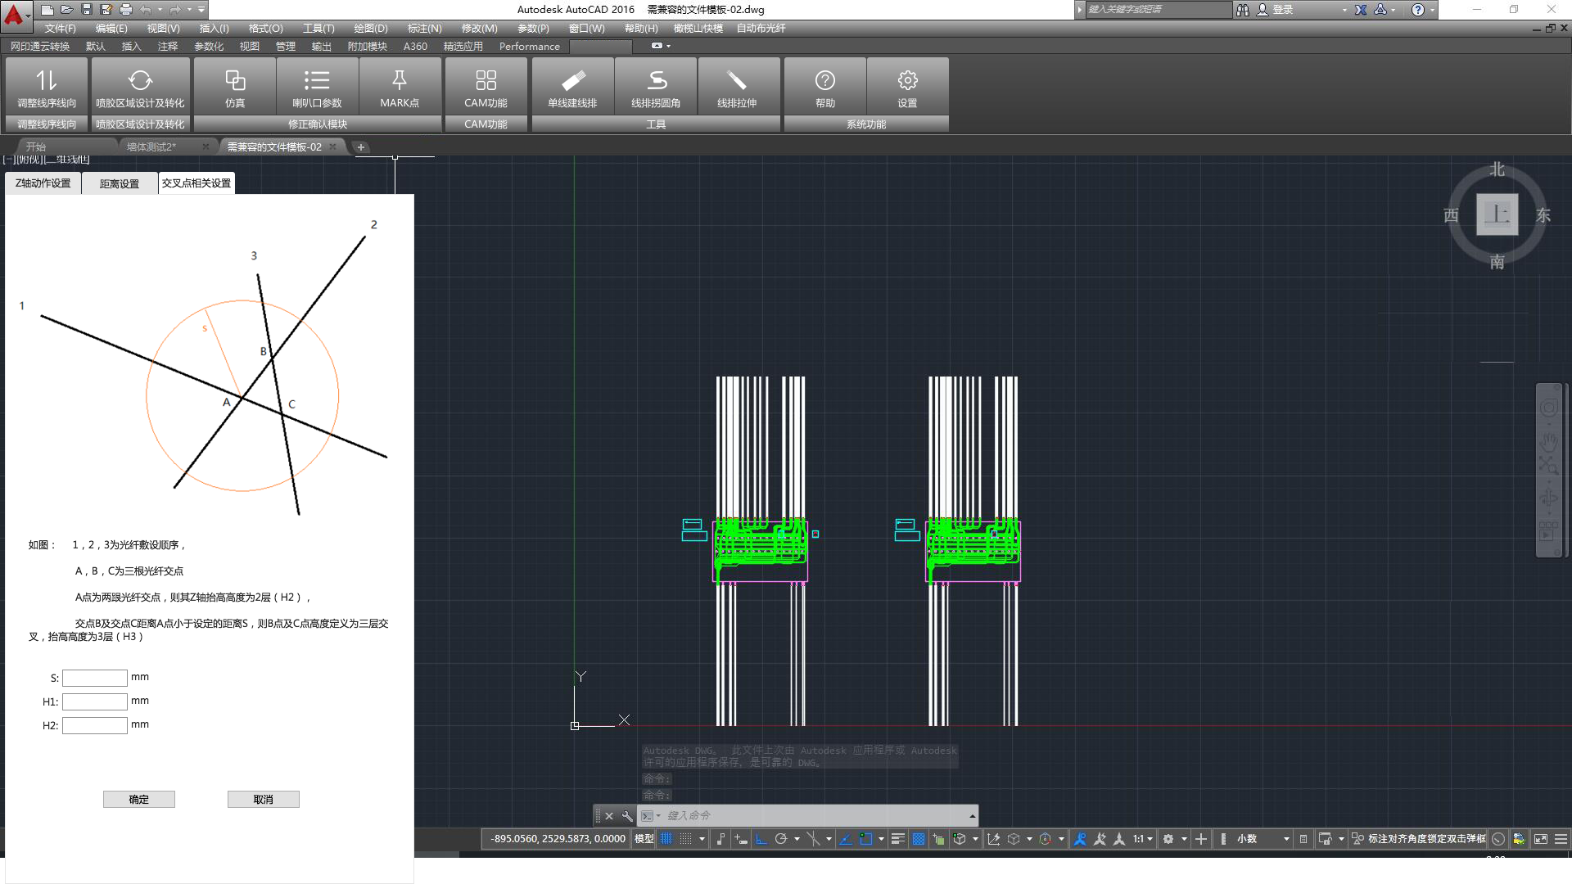The width and height of the screenshot is (1572, 884).
Task: Click the ViewCube top face 上
Action: [x=1497, y=214]
